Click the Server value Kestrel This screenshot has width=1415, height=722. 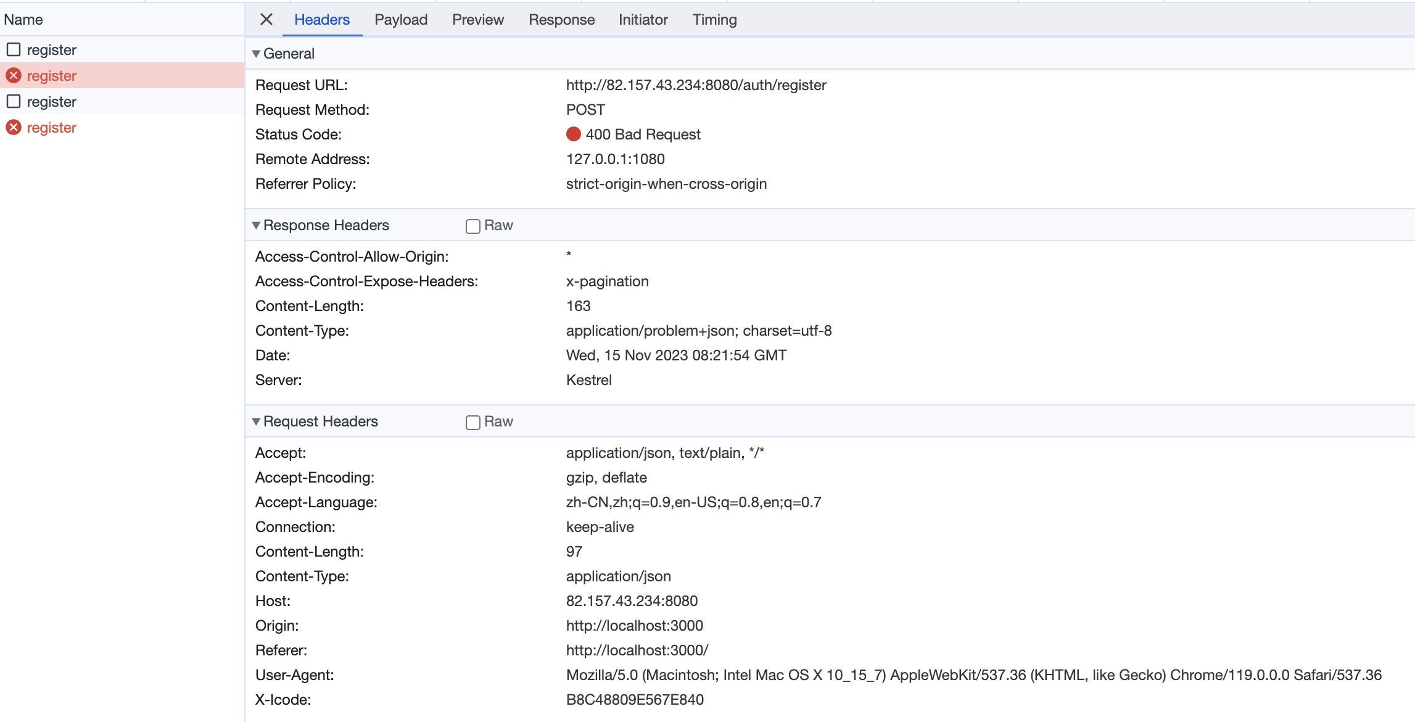589,380
